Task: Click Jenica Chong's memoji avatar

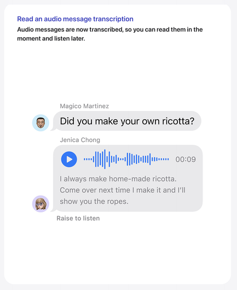Action: tap(41, 204)
